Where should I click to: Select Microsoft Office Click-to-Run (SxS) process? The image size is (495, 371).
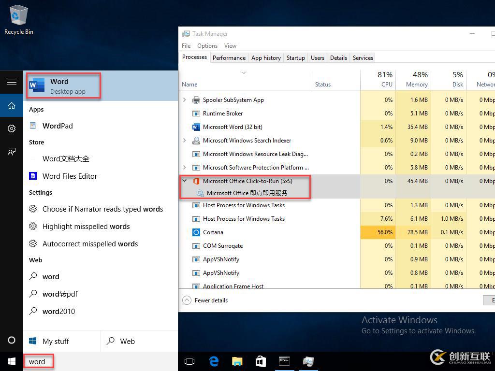click(x=247, y=181)
